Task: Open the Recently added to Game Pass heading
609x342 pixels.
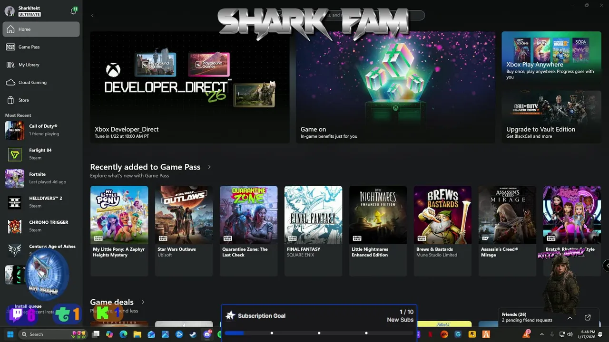Action: tap(145, 167)
